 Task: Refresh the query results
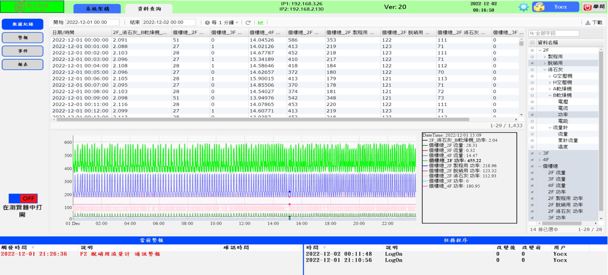pyautogui.click(x=248, y=23)
